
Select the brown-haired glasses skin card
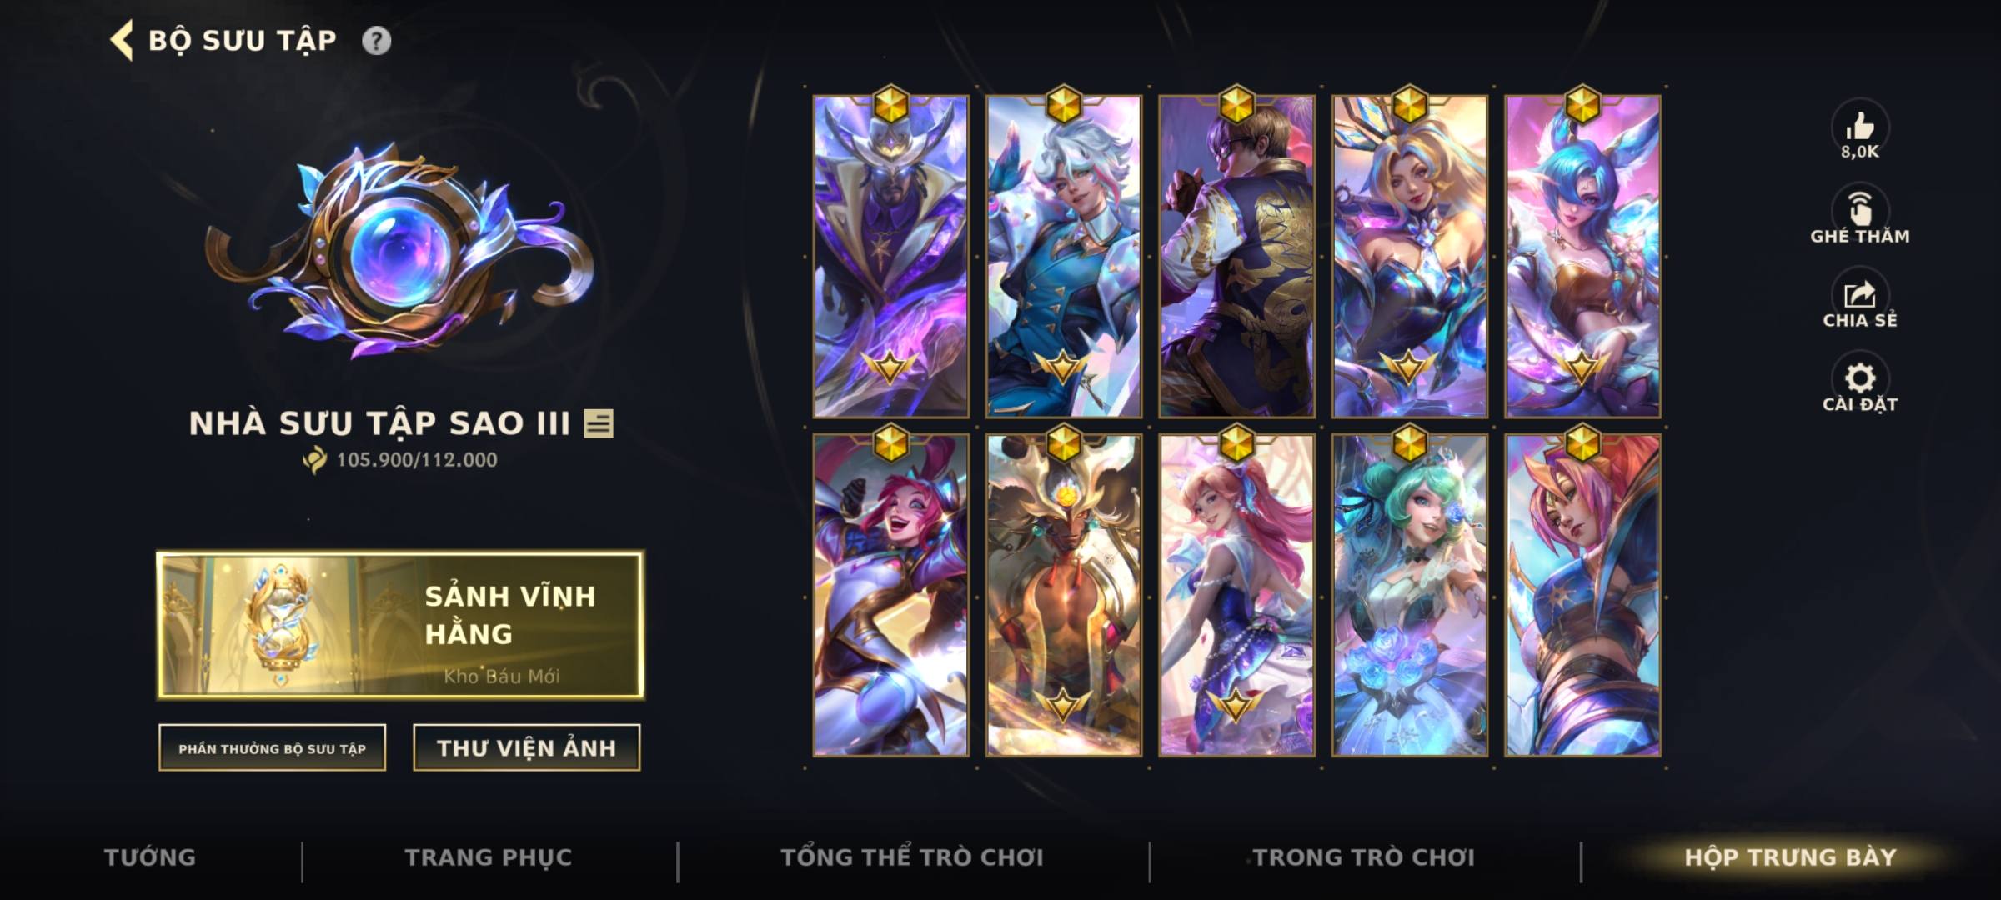[1236, 256]
